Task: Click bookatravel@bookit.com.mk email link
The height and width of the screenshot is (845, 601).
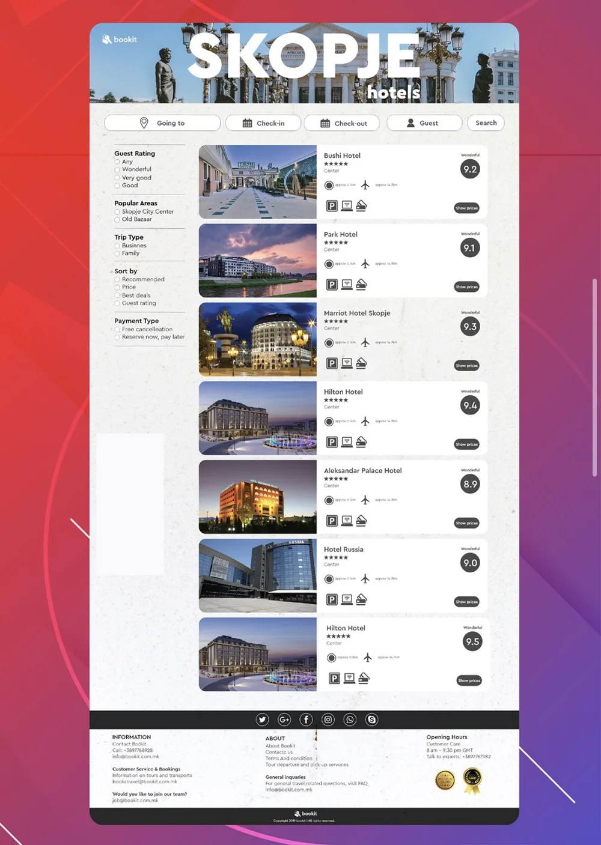Action: pos(145,782)
